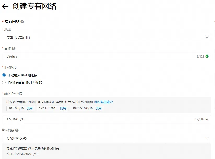
Task: Click the green validation checkmark in name field
Action: click(207, 56)
